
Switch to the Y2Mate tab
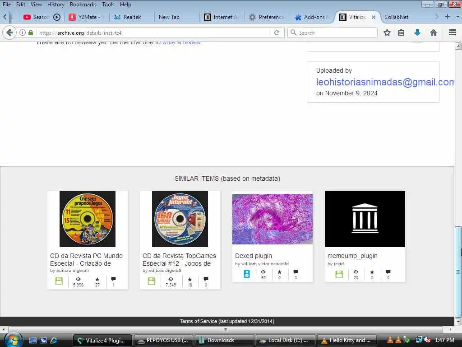coord(87,17)
